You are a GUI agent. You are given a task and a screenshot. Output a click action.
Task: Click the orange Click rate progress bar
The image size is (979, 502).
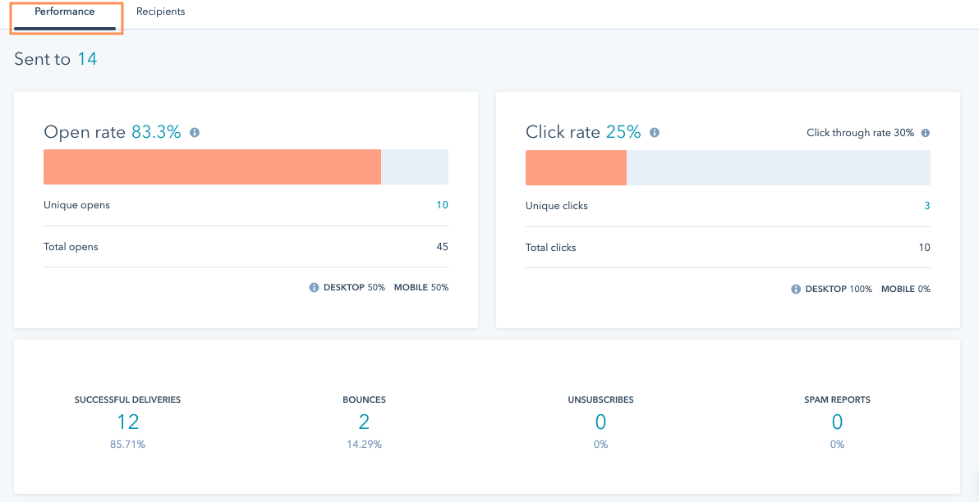(577, 168)
